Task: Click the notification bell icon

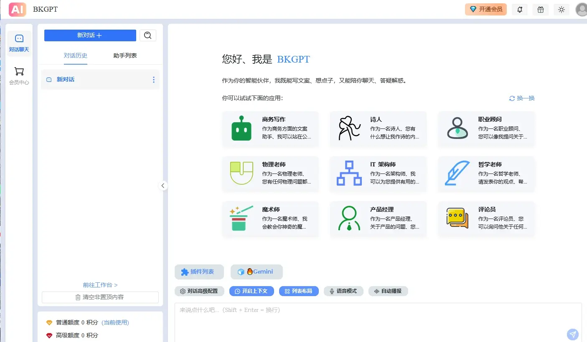Action: point(520,10)
